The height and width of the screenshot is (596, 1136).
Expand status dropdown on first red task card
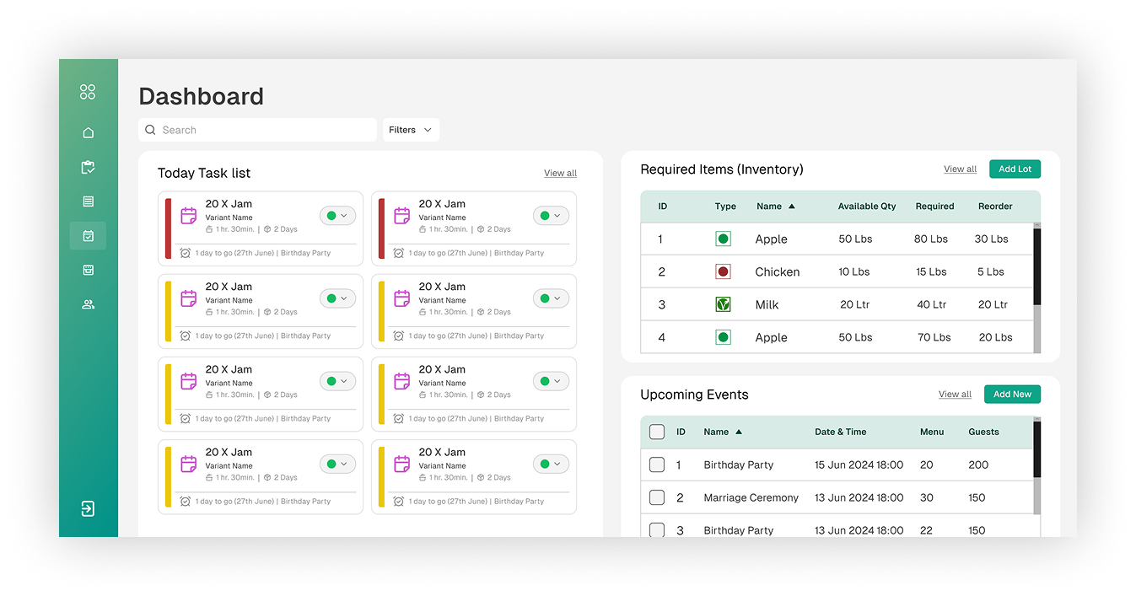pyautogui.click(x=338, y=216)
